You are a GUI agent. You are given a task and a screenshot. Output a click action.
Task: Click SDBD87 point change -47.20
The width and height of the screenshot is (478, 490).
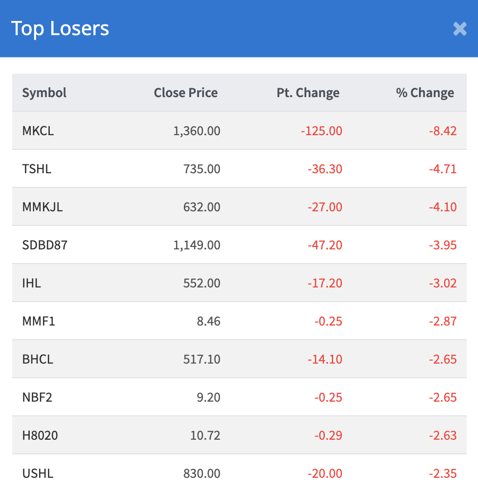pos(325,245)
